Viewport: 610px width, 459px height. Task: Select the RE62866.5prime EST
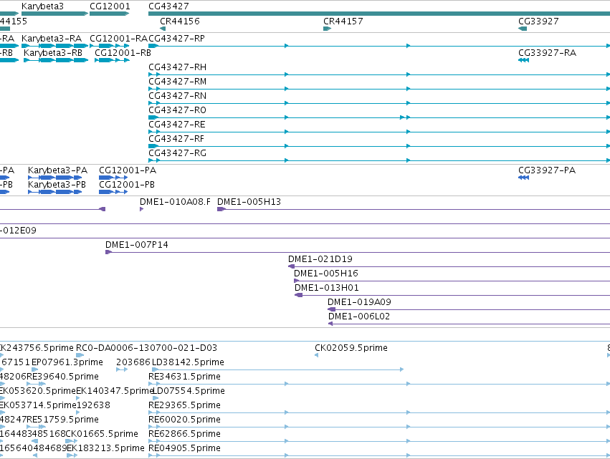379,441
